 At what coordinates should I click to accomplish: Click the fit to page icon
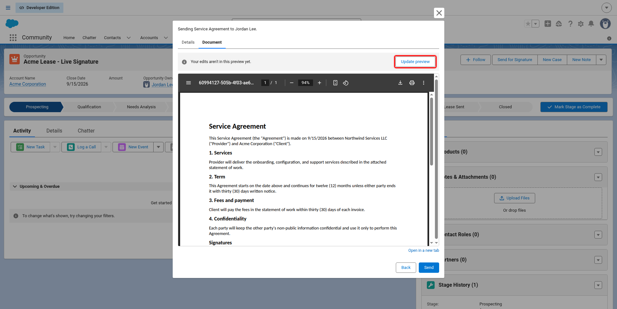(x=335, y=83)
